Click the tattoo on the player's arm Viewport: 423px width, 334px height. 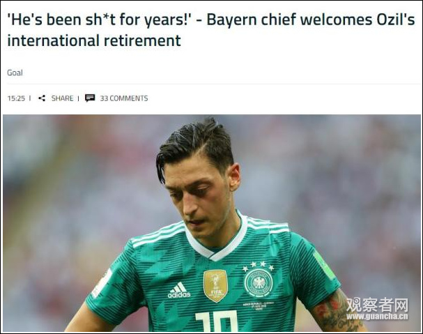click(x=337, y=312)
